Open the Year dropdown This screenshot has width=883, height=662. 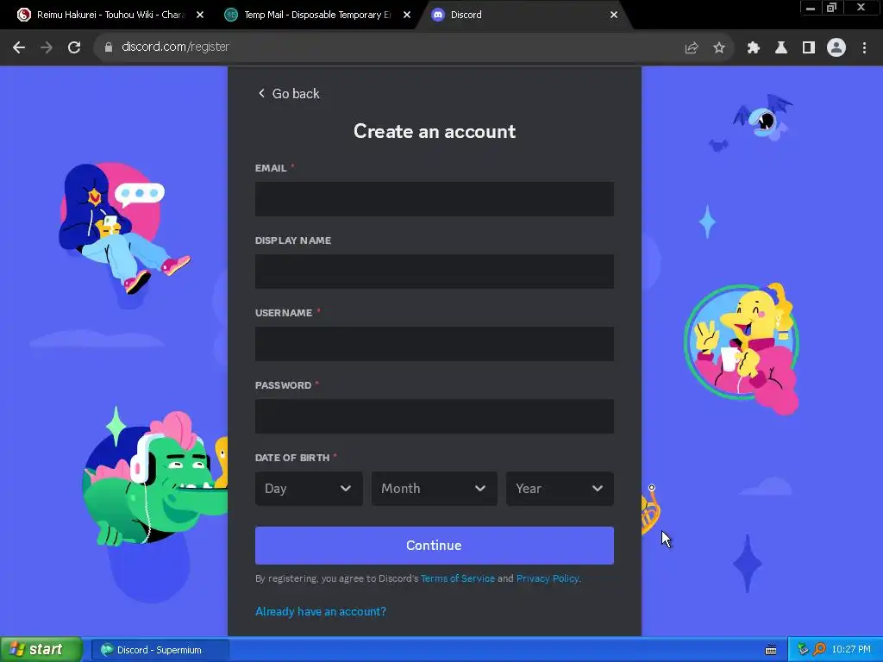point(560,489)
